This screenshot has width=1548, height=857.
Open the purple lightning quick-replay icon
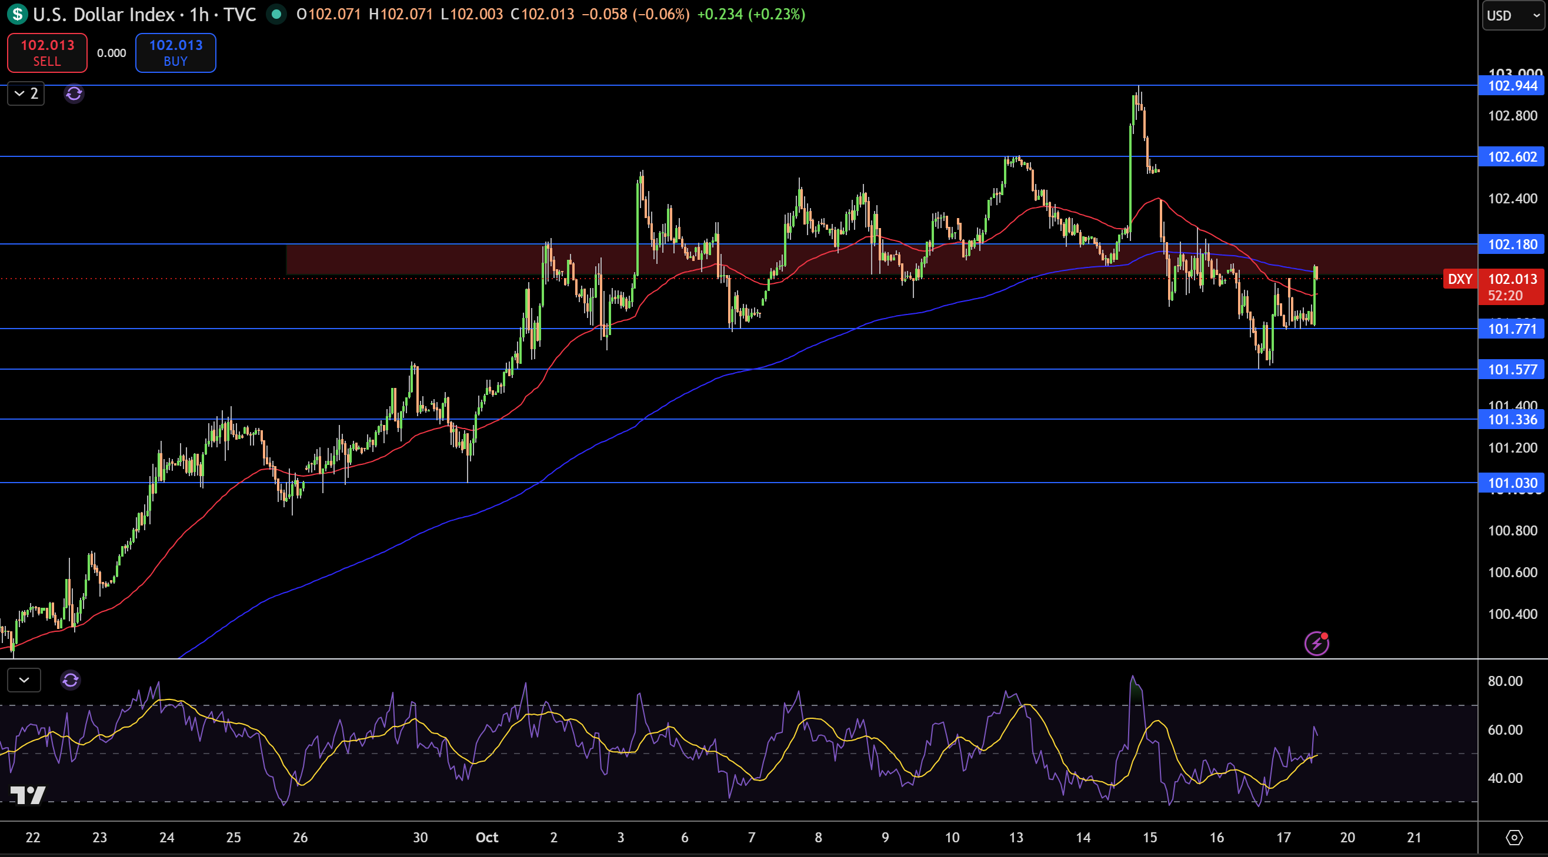point(1317,643)
